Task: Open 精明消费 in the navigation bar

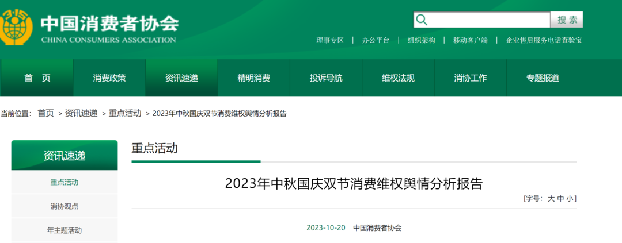Action: click(253, 78)
